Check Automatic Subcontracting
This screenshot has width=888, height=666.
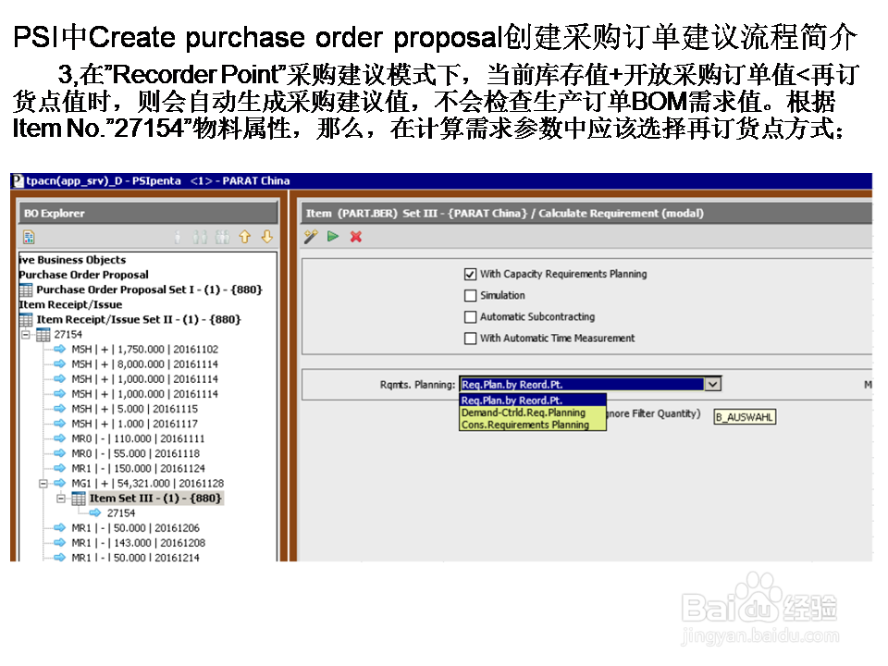point(470,316)
